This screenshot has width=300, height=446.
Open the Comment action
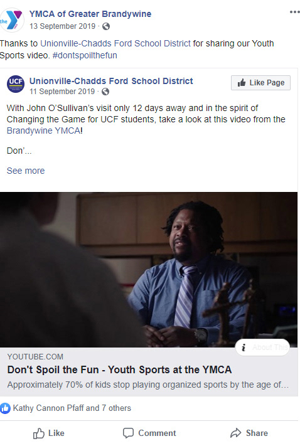(149, 433)
